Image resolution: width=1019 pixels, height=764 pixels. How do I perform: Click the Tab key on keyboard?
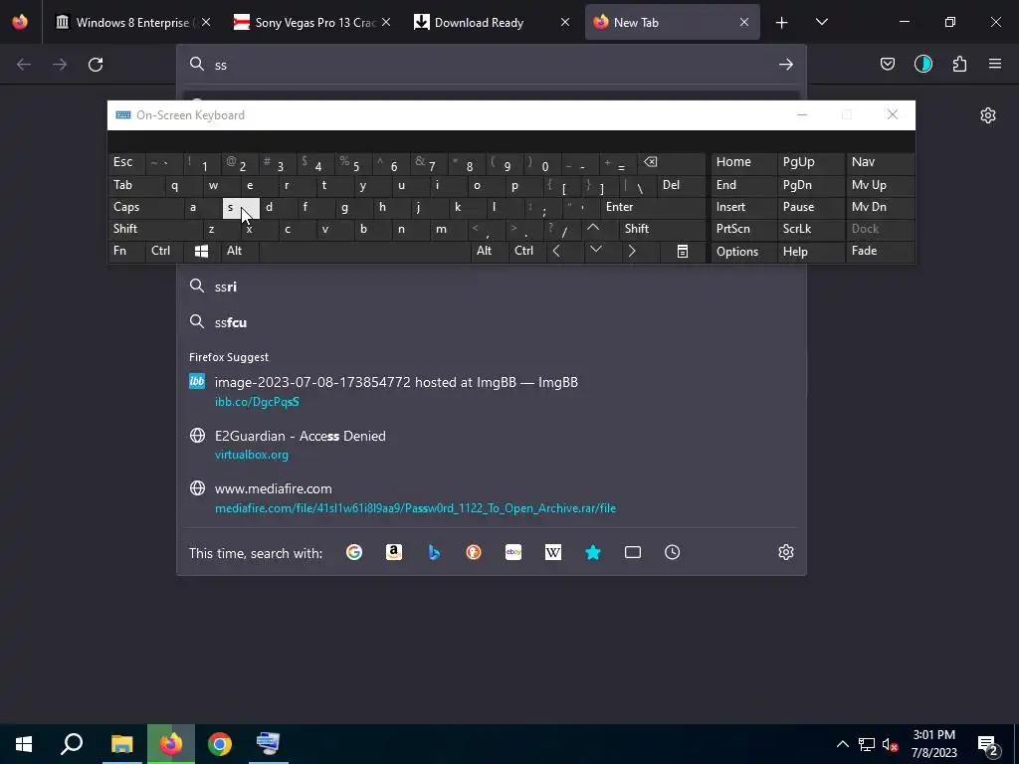pos(135,185)
